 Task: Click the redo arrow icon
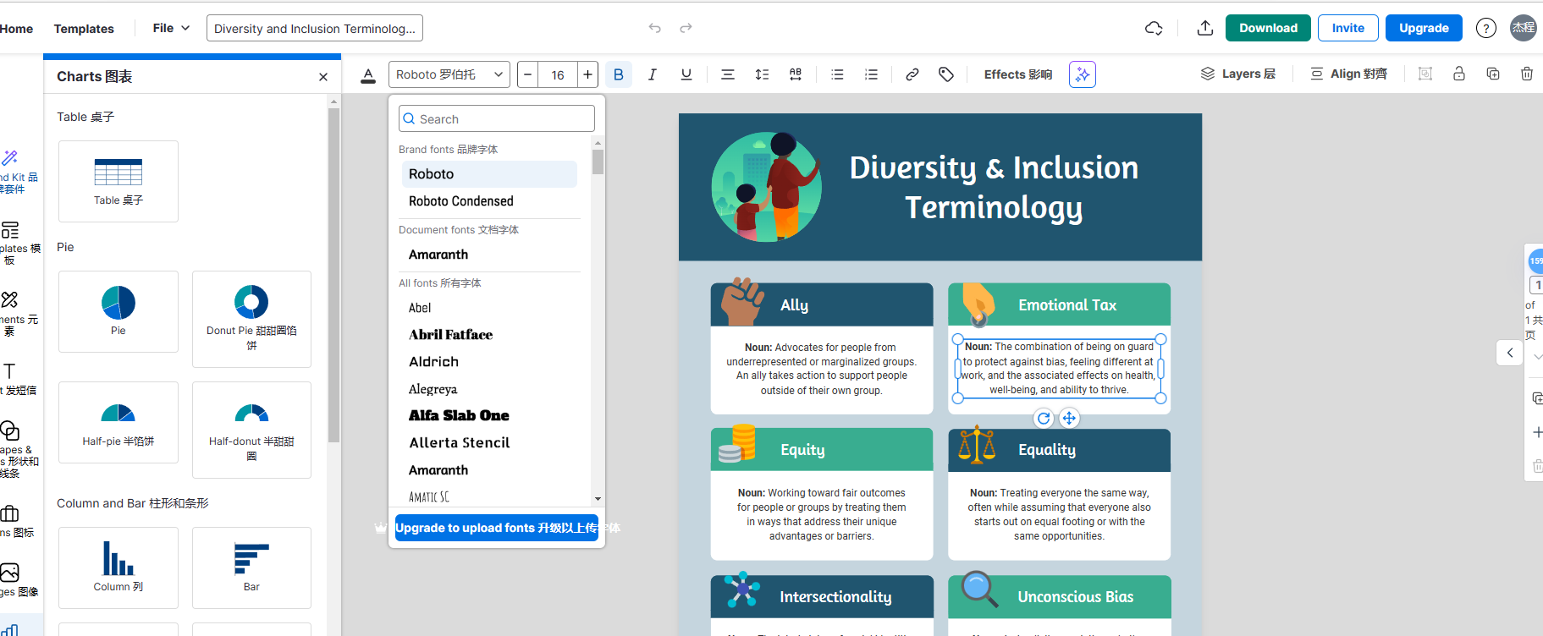click(x=686, y=28)
